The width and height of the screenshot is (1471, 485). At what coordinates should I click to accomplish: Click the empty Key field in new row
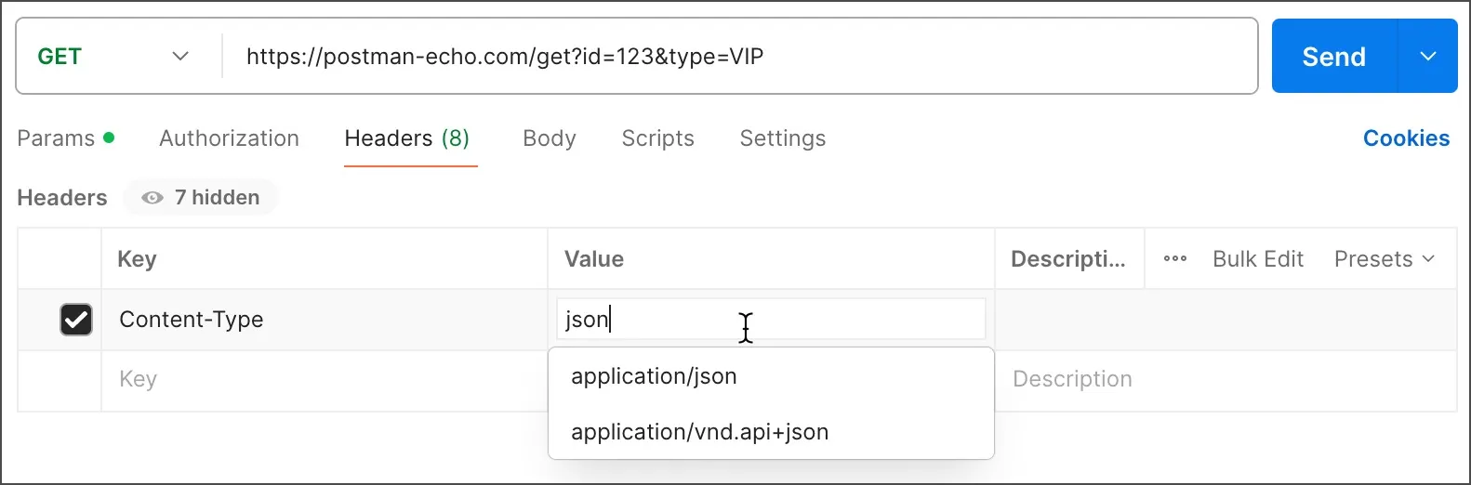point(324,380)
